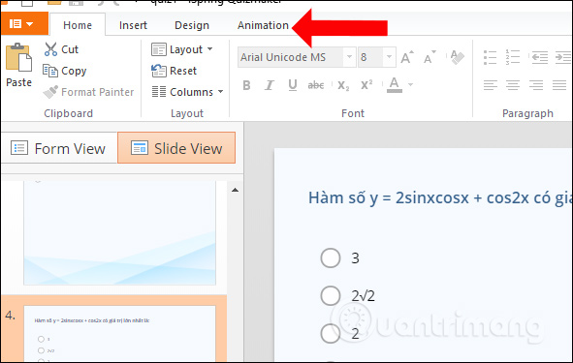
Task: Apply superscript formatting
Action: pos(366,85)
